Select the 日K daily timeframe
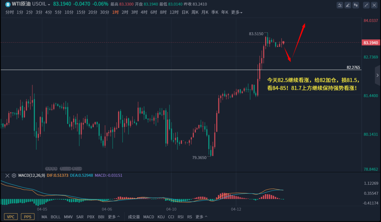The height and width of the screenshot is (222, 381). 185,12
